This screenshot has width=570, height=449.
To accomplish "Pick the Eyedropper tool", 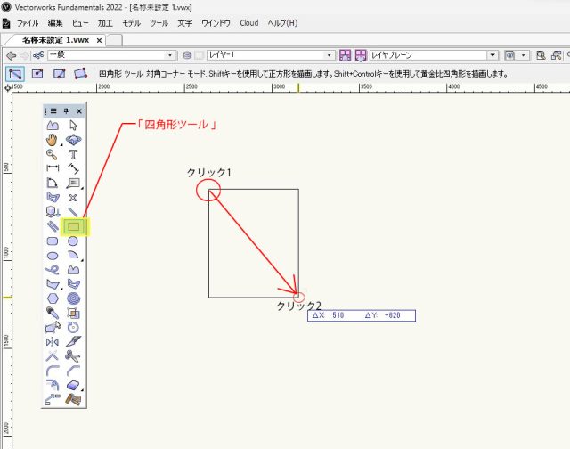I will [x=53, y=313].
